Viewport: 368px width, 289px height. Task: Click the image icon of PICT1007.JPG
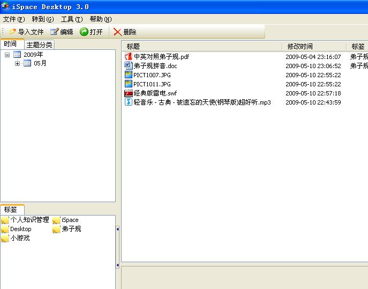tap(129, 75)
